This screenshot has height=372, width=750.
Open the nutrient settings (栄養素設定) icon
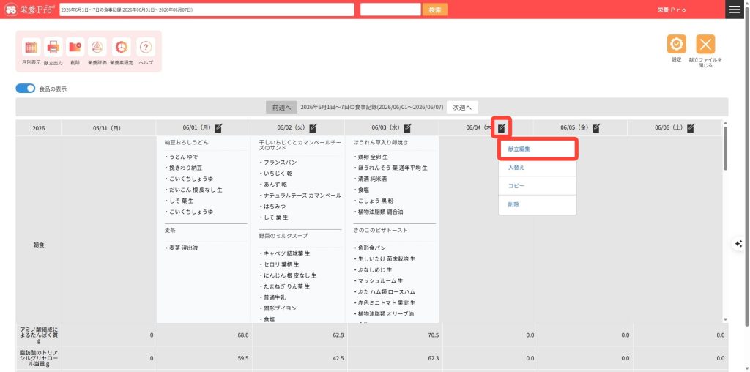coord(122,48)
